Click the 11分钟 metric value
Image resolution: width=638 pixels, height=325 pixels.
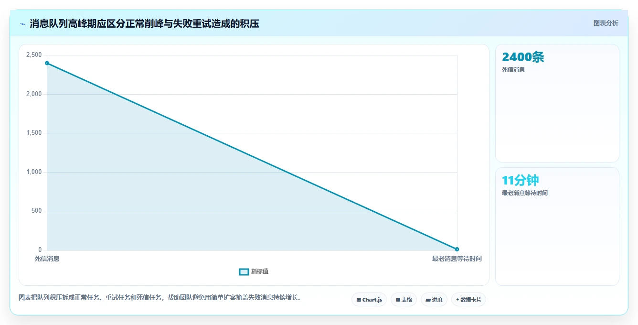coord(520,181)
